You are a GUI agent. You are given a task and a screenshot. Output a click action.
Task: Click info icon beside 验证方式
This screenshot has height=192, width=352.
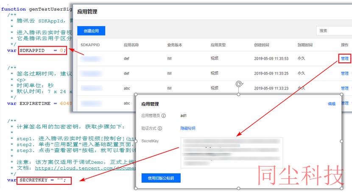[x=160, y=128]
